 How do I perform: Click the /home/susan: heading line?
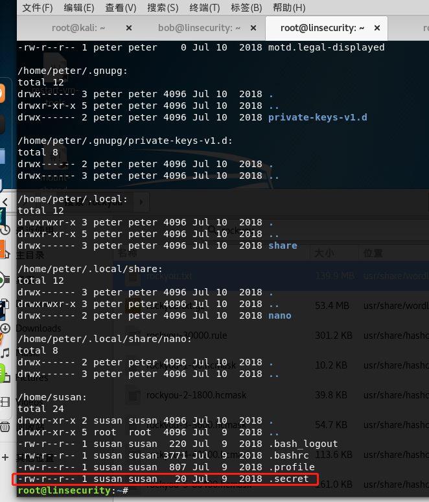[x=52, y=397]
